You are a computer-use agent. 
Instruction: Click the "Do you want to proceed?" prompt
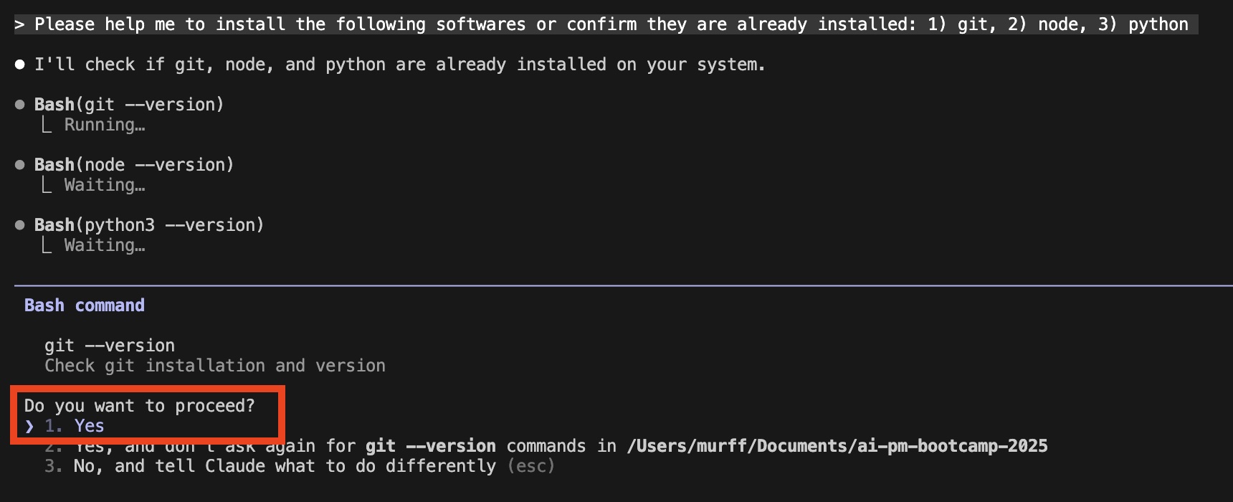140,406
